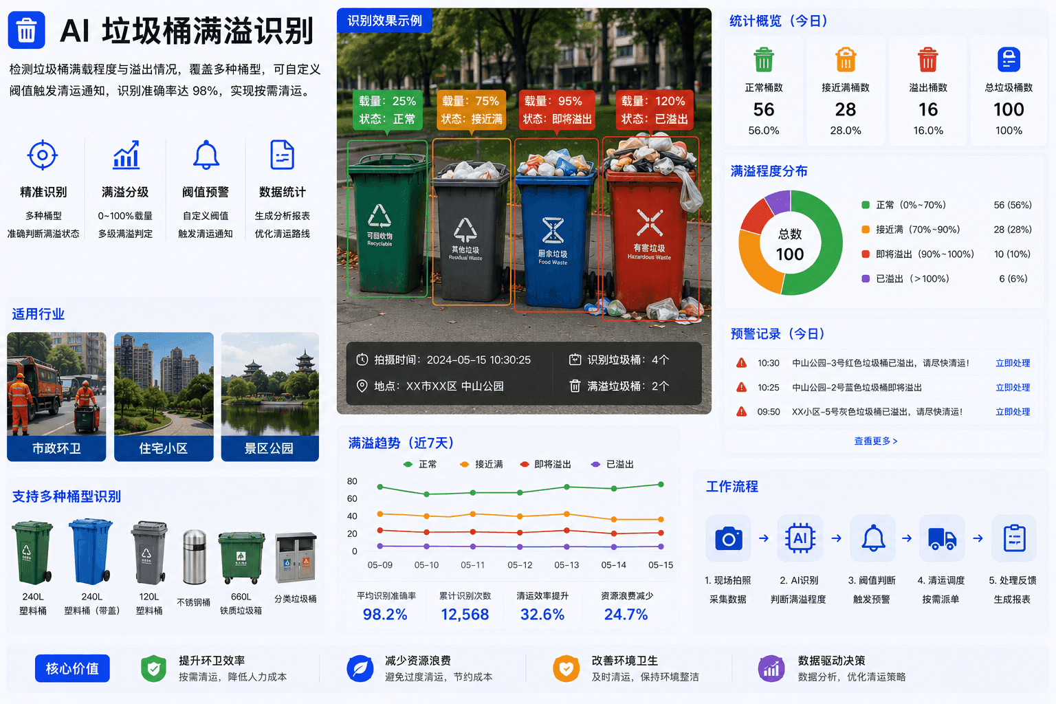Select the blue 240L 塑料桶（带盖）image

tap(91, 551)
